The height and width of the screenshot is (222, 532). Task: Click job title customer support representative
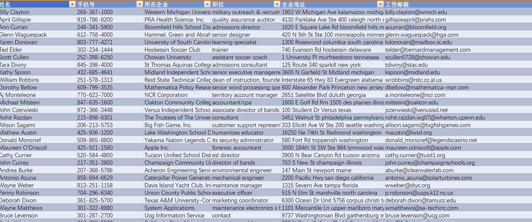[246, 125]
